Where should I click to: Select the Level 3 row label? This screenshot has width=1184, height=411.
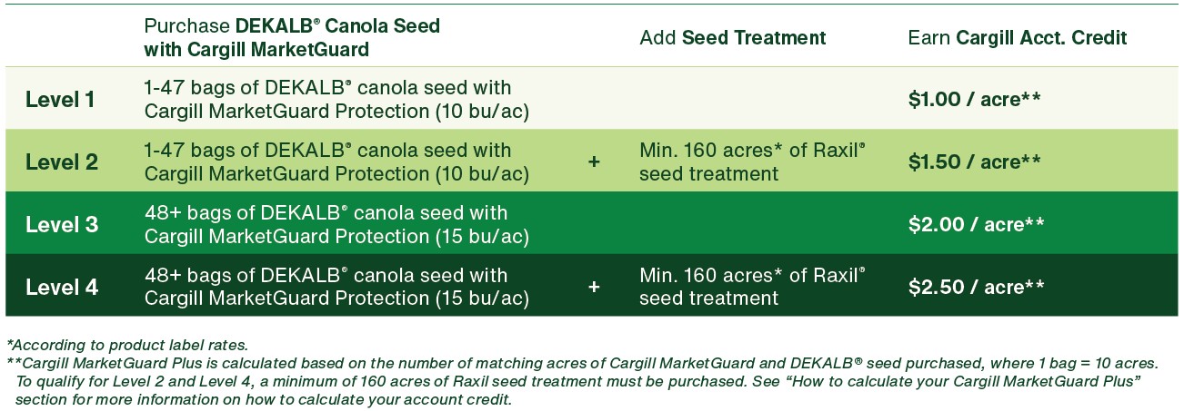click(x=61, y=225)
